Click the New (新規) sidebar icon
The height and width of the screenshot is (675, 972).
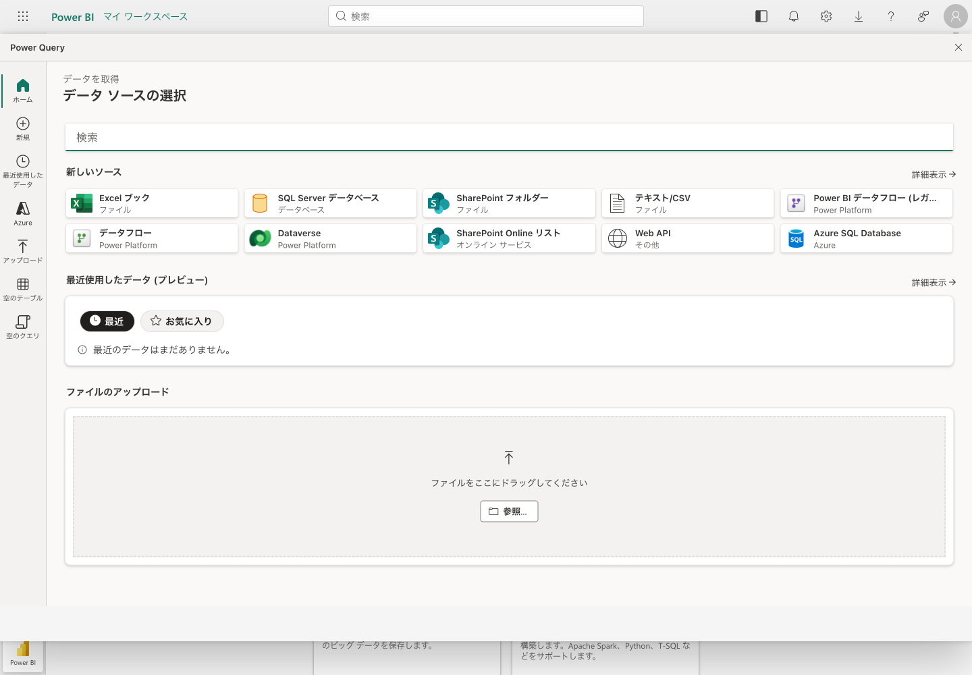tap(23, 128)
